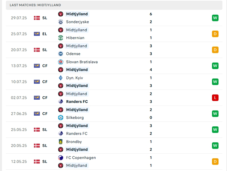Viewport: 227px width, 171px height.
Task: Click the Brondby club crest icon
Action: tap(61, 142)
